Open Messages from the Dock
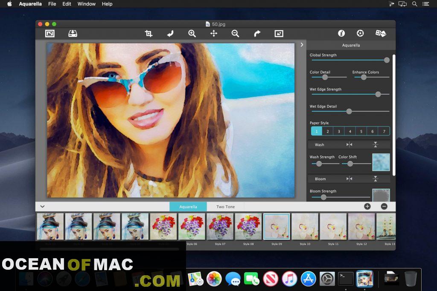The width and height of the screenshot is (437, 291). click(233, 279)
